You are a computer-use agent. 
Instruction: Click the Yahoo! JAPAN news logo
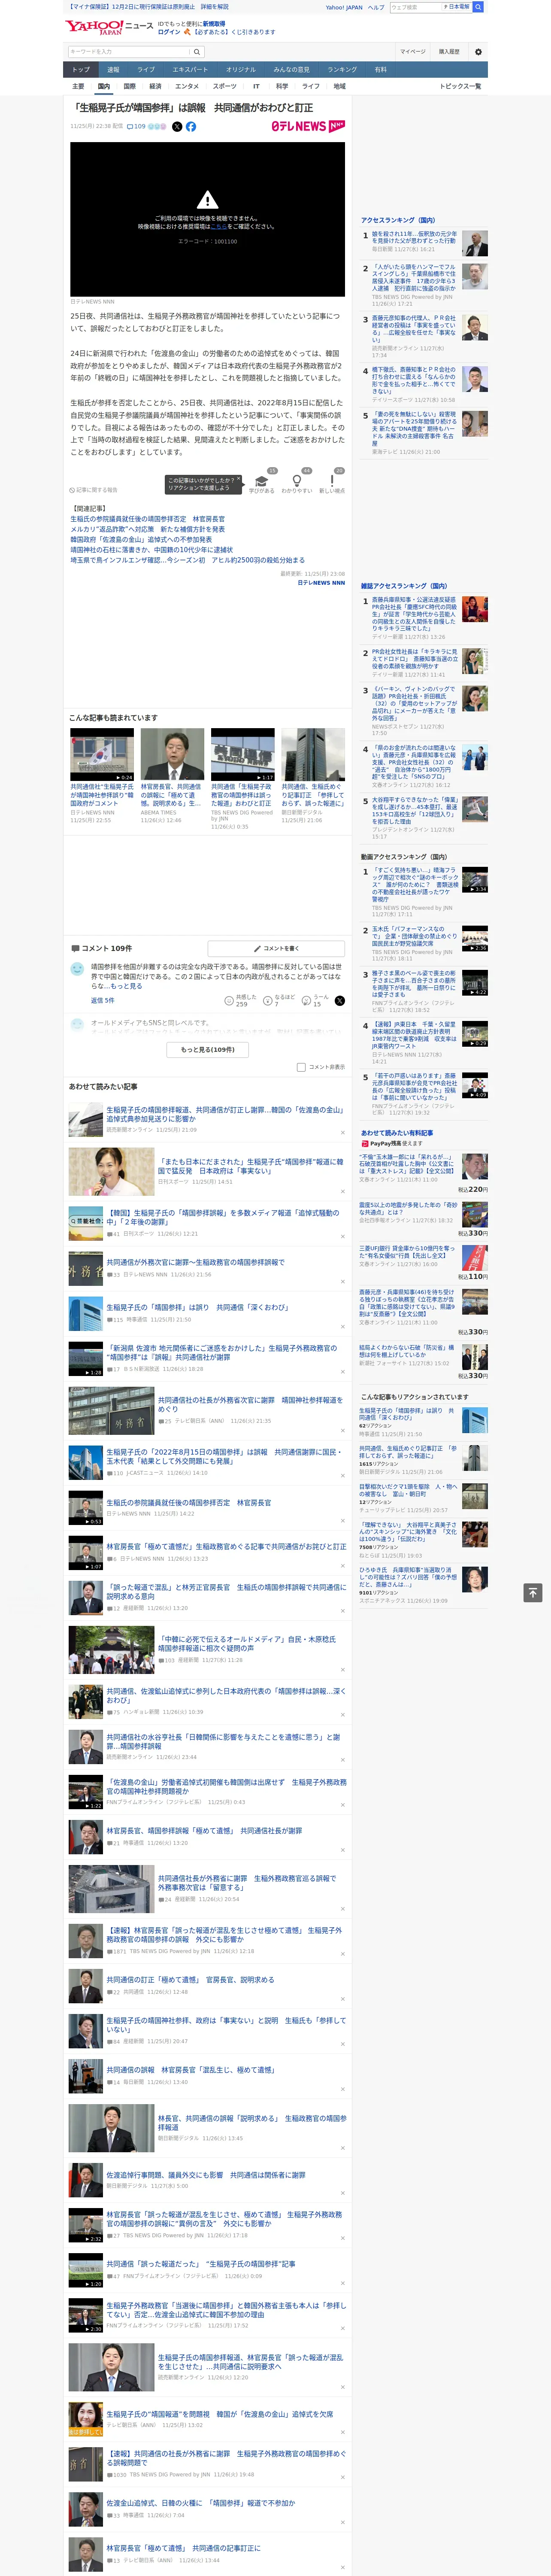[x=109, y=27]
